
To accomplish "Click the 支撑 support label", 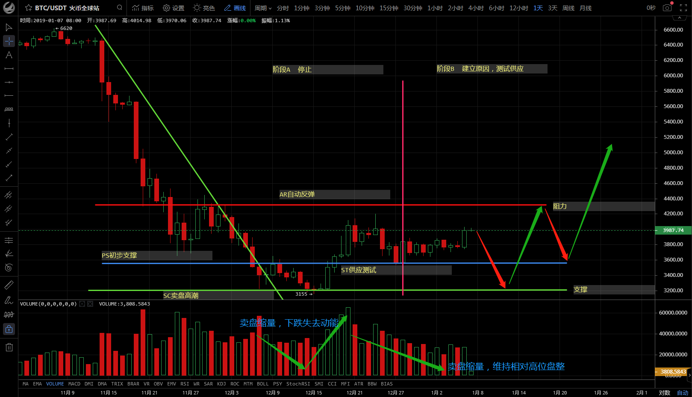I will click(x=580, y=290).
